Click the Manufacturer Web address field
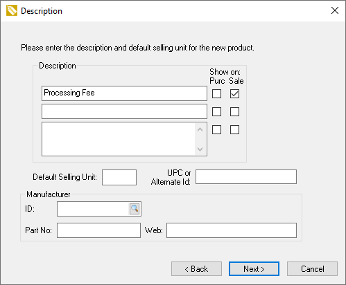The width and height of the screenshot is (346, 285). (x=232, y=230)
